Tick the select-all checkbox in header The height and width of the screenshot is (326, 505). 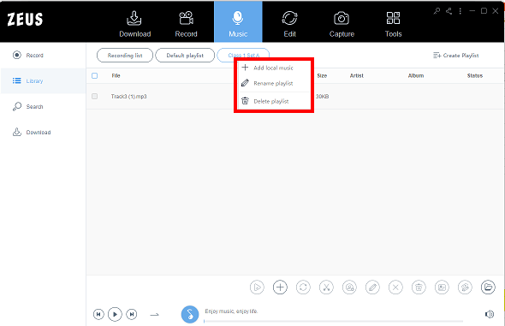[x=94, y=75]
